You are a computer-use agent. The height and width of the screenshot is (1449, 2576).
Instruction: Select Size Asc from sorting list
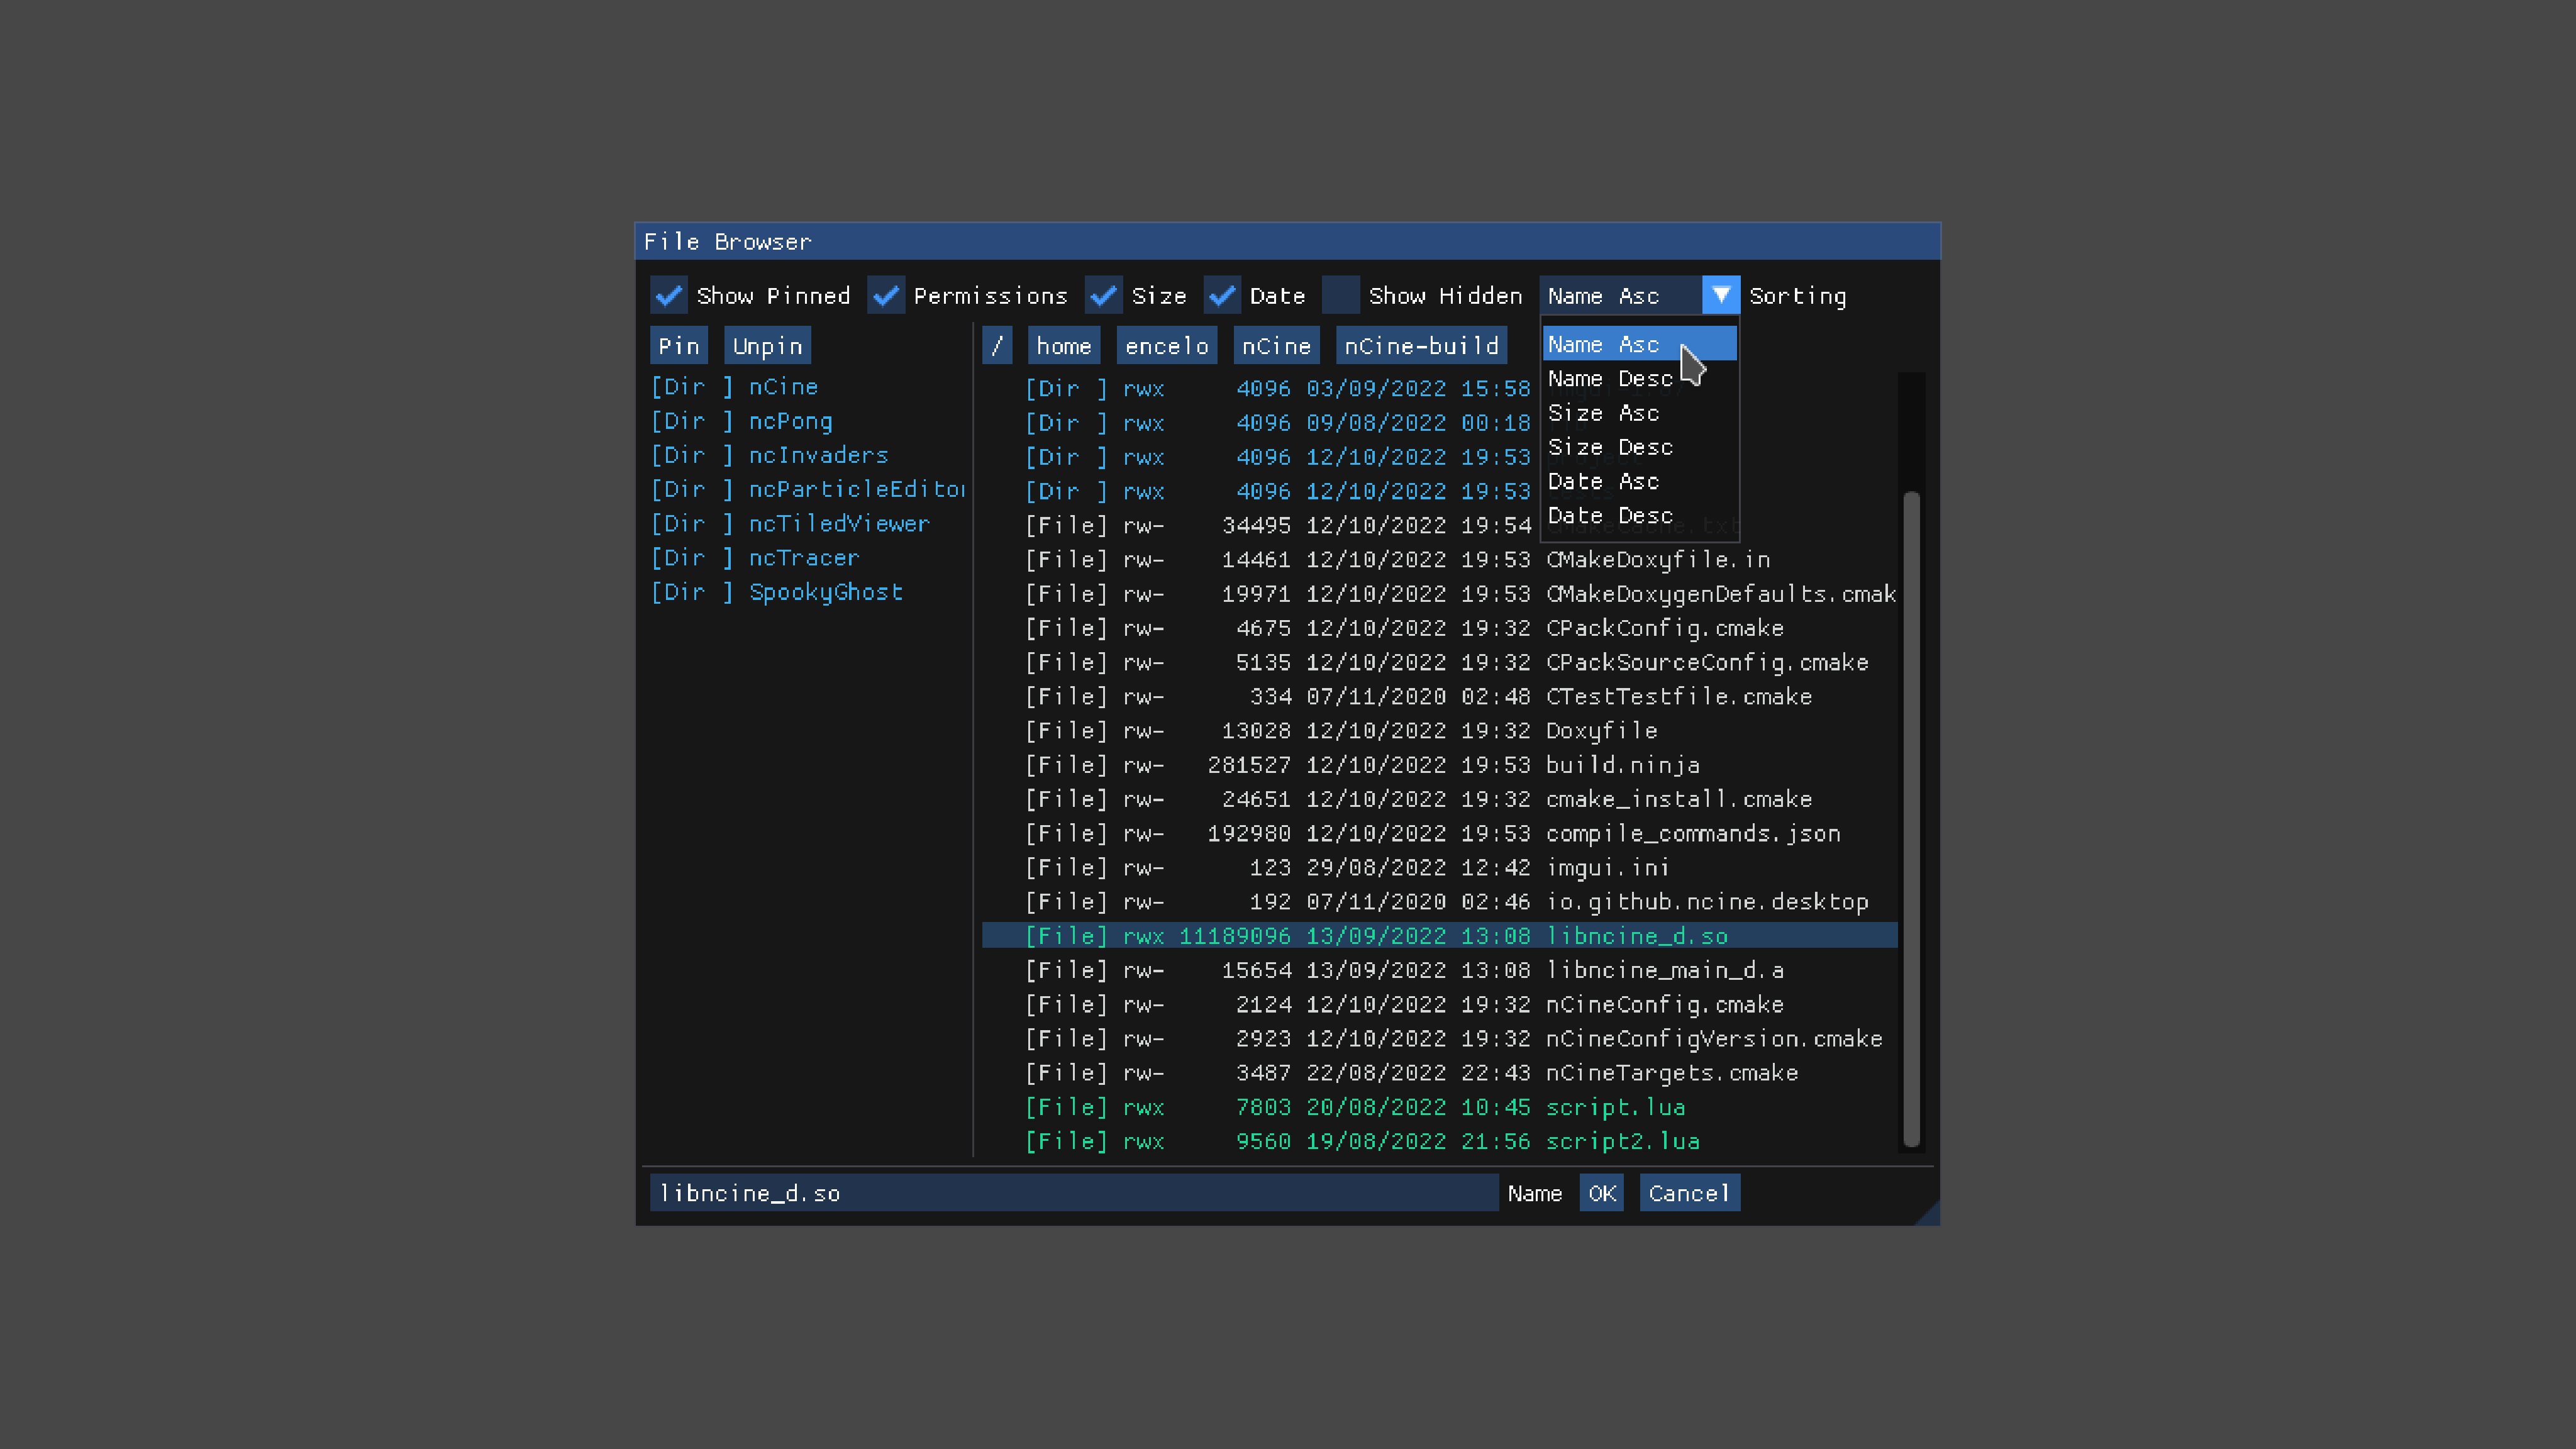click(1603, 413)
